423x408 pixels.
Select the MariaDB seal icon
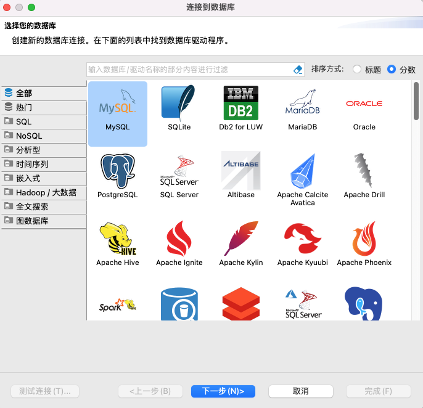(x=302, y=103)
